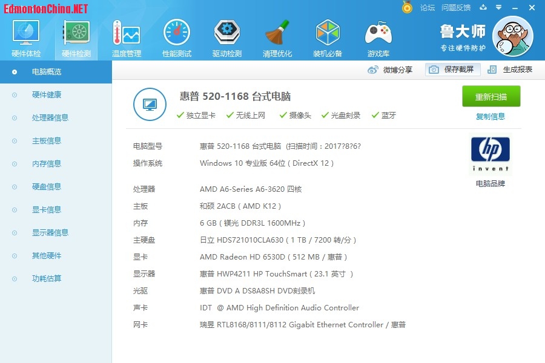Open the 处理器信息 sidebar section
Image resolution: width=545 pixels, height=363 pixels.
click(x=50, y=118)
